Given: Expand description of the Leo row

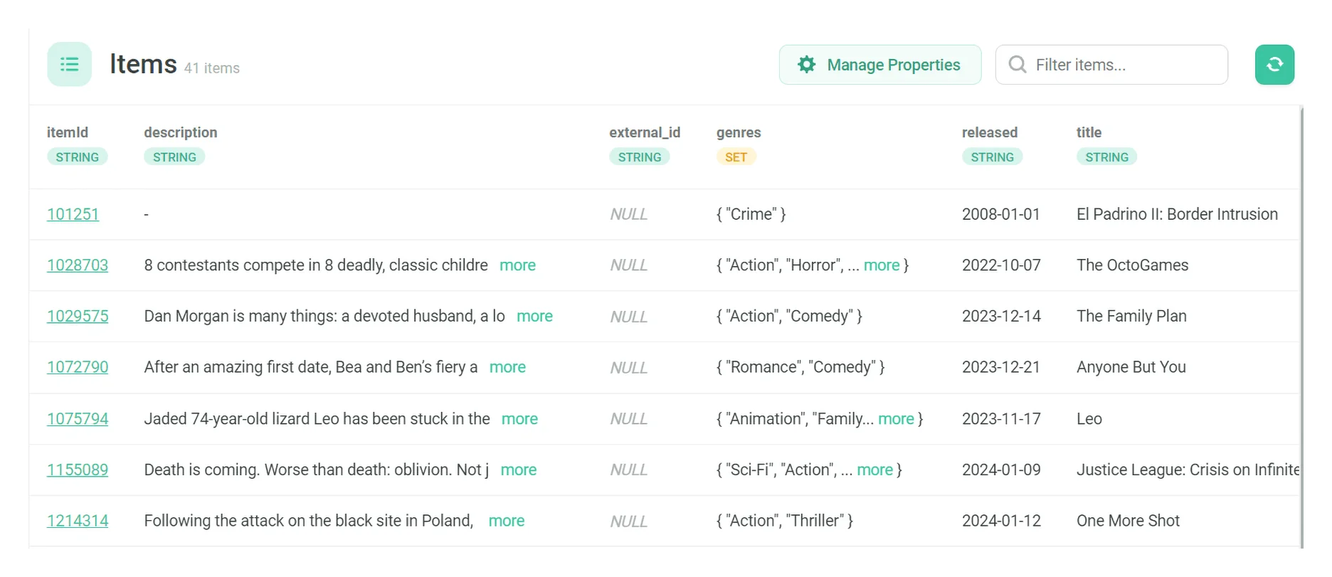Looking at the screenshot, I should click(x=519, y=419).
